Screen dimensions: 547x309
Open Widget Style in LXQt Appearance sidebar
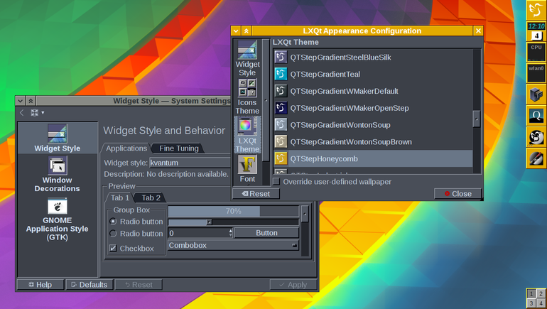(x=247, y=58)
